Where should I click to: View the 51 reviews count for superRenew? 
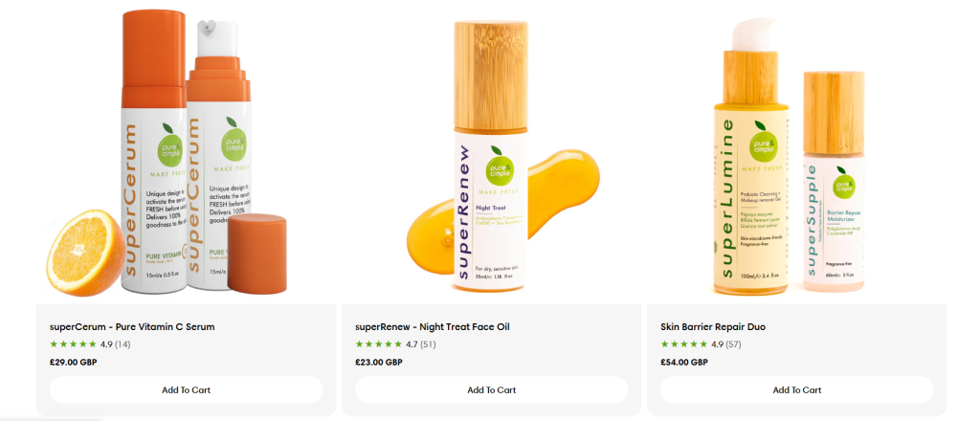[x=428, y=344]
